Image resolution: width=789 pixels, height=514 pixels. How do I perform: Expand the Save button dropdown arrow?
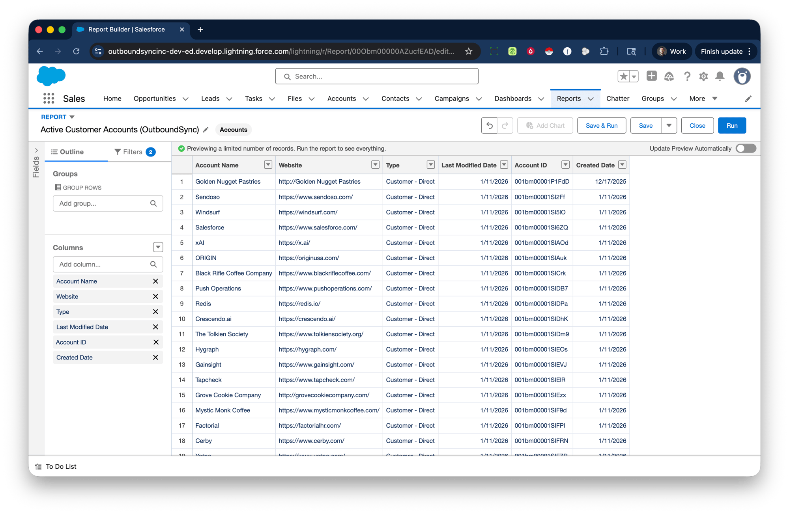669,125
